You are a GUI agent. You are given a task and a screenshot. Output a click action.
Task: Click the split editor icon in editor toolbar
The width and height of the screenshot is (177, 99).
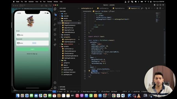[160, 8]
